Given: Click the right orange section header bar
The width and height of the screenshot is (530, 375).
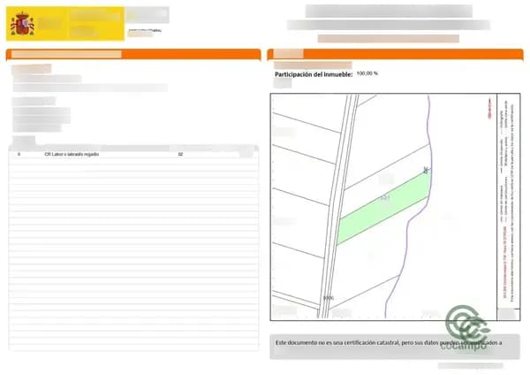Looking at the screenshot, I should 395,54.
